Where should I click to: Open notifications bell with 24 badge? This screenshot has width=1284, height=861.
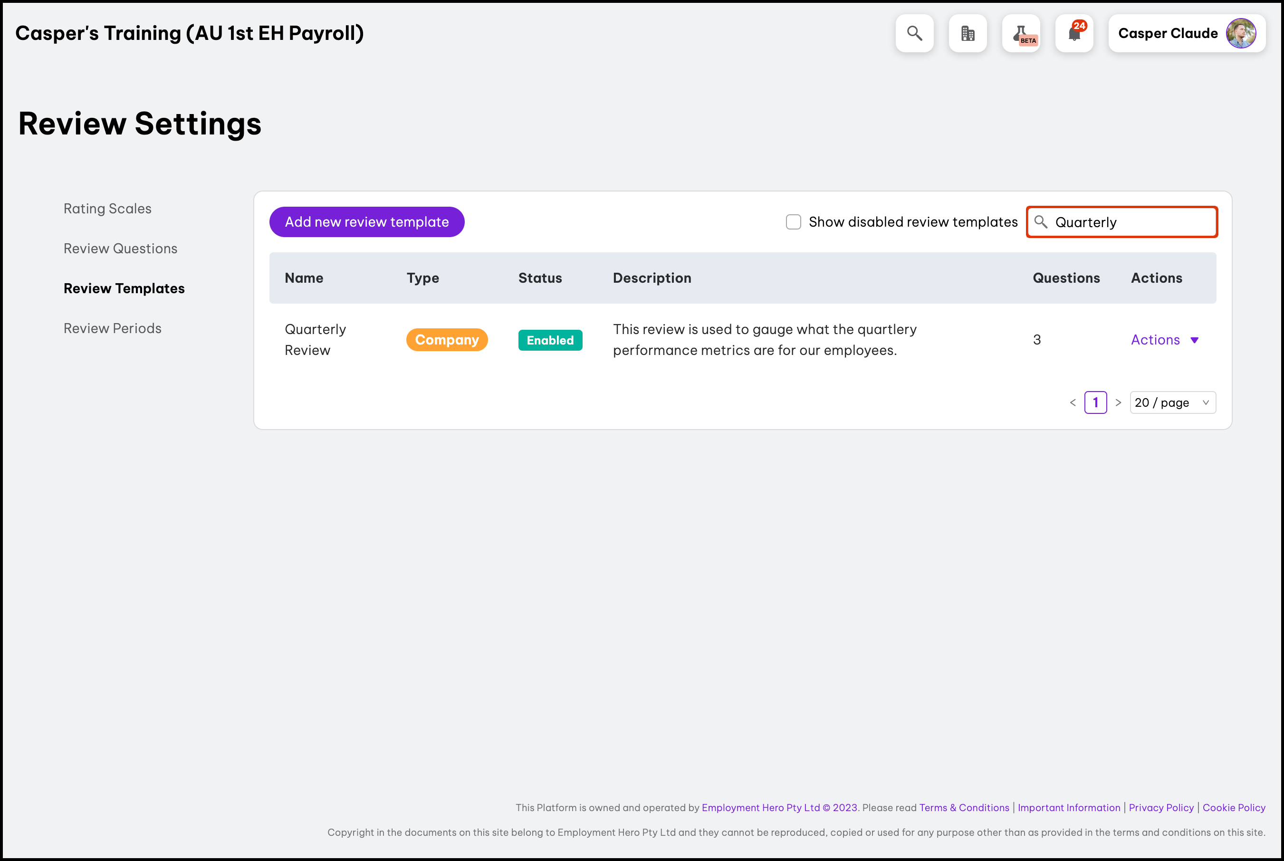pyautogui.click(x=1074, y=33)
